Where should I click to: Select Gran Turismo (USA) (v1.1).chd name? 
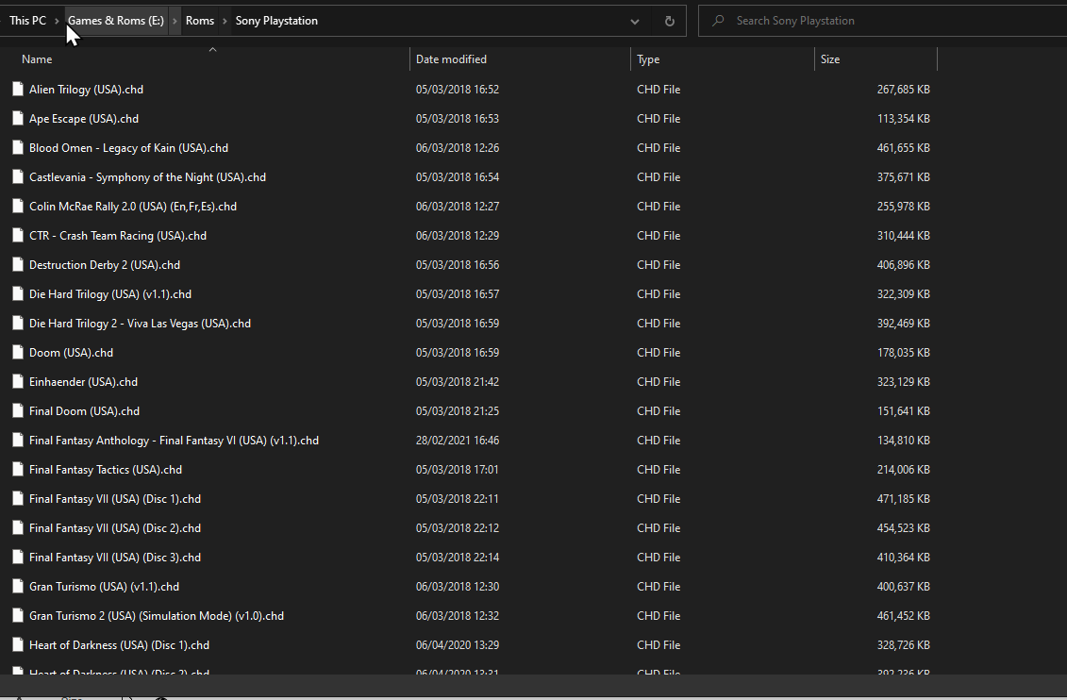coord(104,587)
